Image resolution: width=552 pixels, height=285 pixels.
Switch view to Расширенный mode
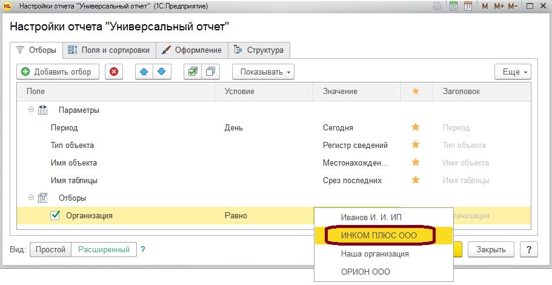(x=102, y=249)
